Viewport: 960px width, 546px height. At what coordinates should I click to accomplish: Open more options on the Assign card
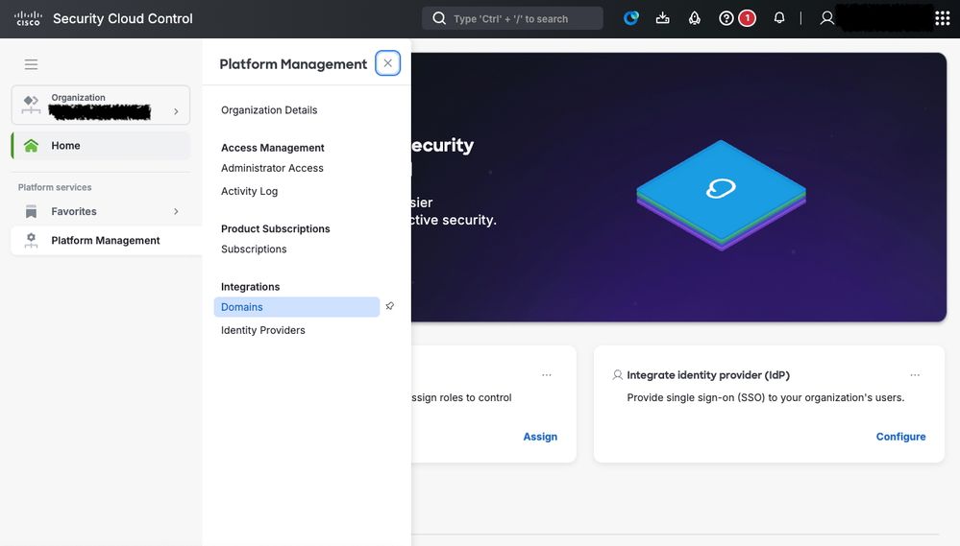[547, 375]
